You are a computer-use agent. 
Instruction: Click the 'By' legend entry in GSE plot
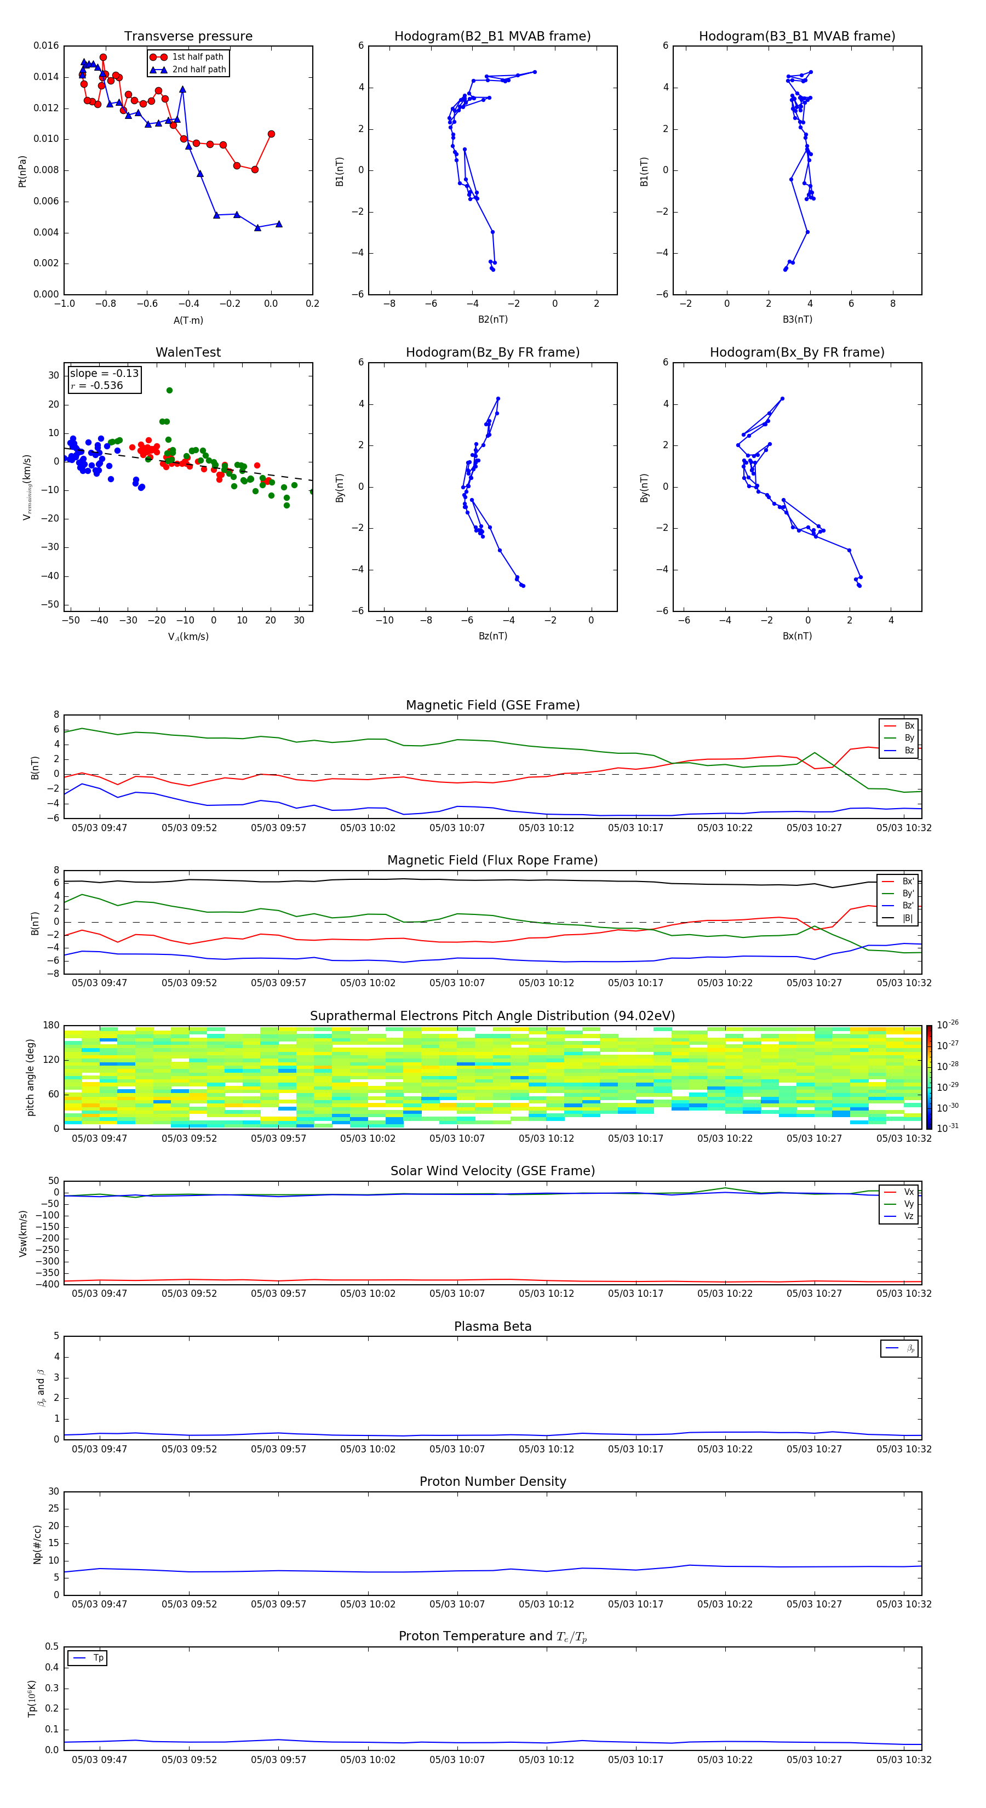click(x=899, y=737)
